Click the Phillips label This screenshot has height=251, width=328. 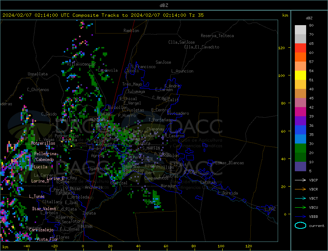click(165, 167)
